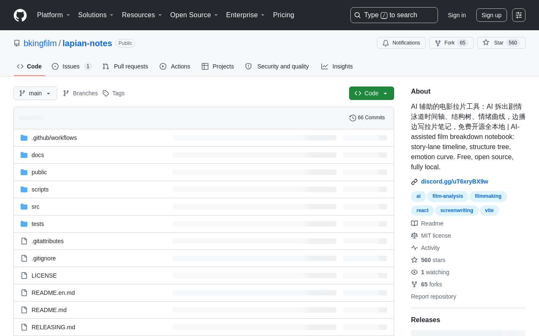
Task: Expand the Platform menu
Action: pos(53,15)
